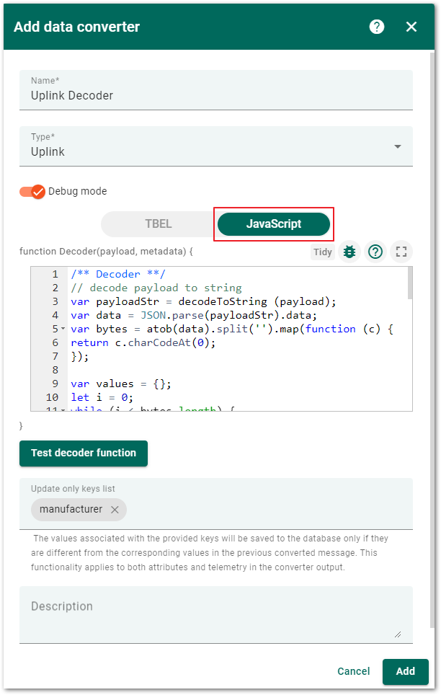The height and width of the screenshot is (695, 441).
Task: Focus the Name field with Uplink Decoder
Action: (x=216, y=90)
